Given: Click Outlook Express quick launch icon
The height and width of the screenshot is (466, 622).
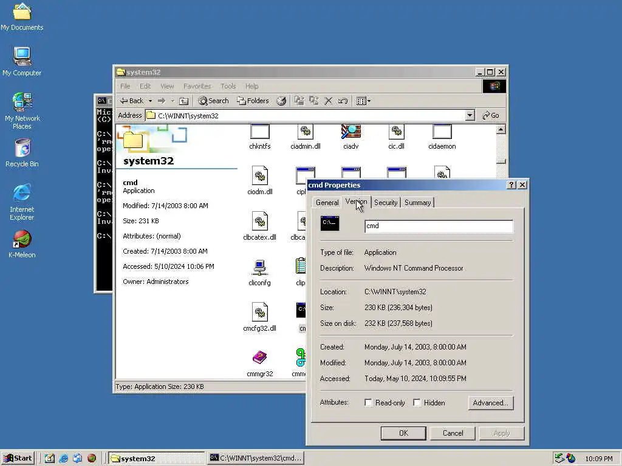Looking at the screenshot, I should pos(77,459).
